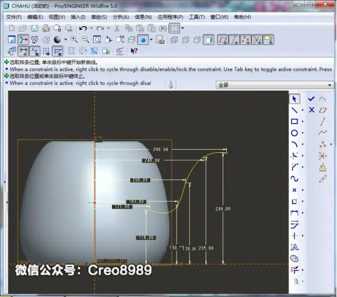Click the 290.00 dimension value
Image resolution: width=337 pixels, height=297 pixels.
click(161, 149)
